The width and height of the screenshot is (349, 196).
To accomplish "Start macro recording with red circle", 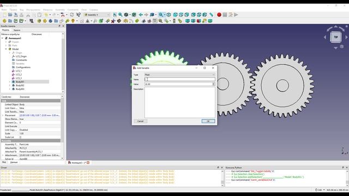I will 219,15.
